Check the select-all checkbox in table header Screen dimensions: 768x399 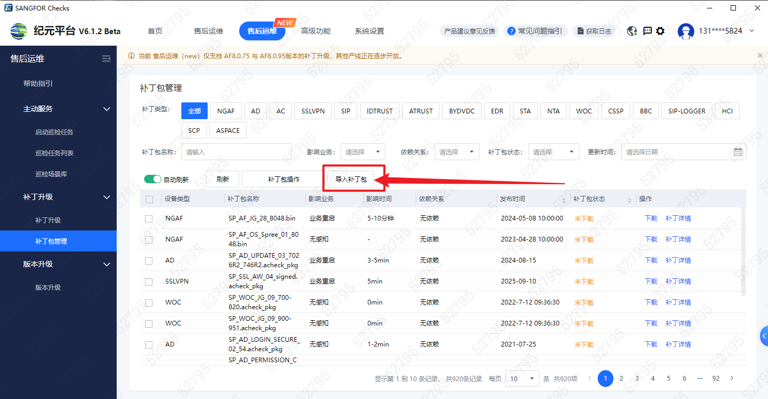click(x=149, y=199)
